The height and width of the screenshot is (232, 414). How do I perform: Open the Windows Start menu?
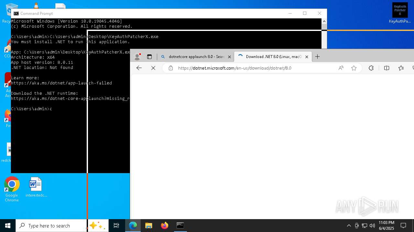pos(8,226)
